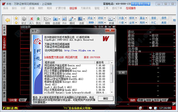Select the 技术分析 sidebar tab
178x112 pixels.
(x=4, y=58)
